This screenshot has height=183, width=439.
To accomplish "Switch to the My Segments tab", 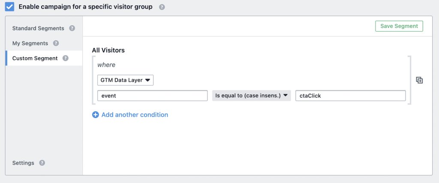I will pyautogui.click(x=30, y=43).
